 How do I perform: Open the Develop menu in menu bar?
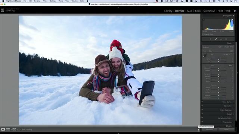(37, 1)
